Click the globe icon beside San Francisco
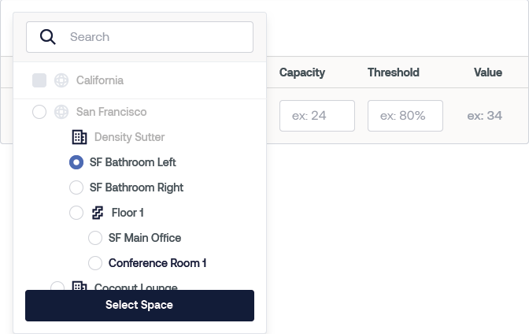 coord(61,112)
